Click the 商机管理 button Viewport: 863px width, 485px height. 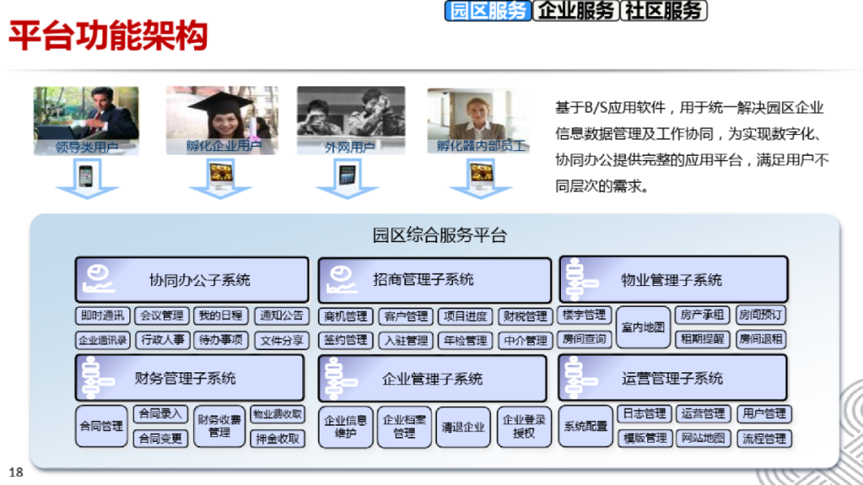click(347, 316)
